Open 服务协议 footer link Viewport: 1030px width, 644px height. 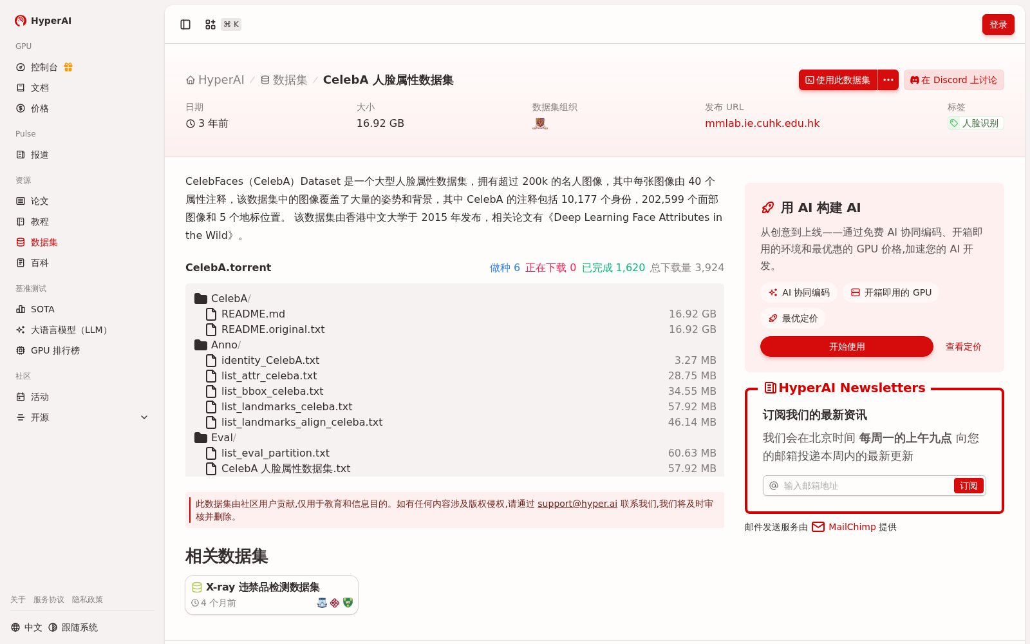[49, 600]
